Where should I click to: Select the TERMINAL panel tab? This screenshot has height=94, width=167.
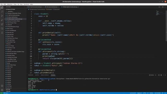point(53,75)
